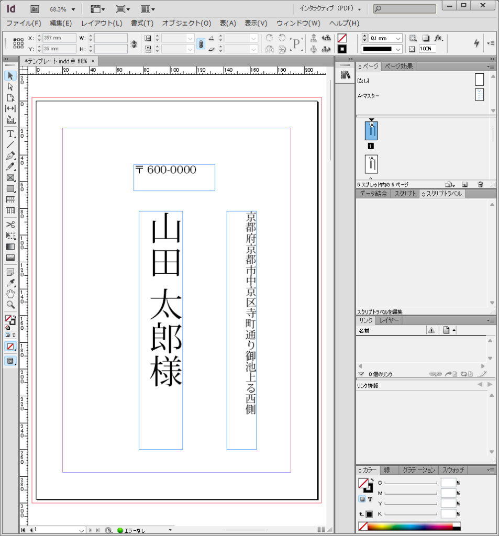
Task: Switch to the スウォッチ tab
Action: point(453,470)
